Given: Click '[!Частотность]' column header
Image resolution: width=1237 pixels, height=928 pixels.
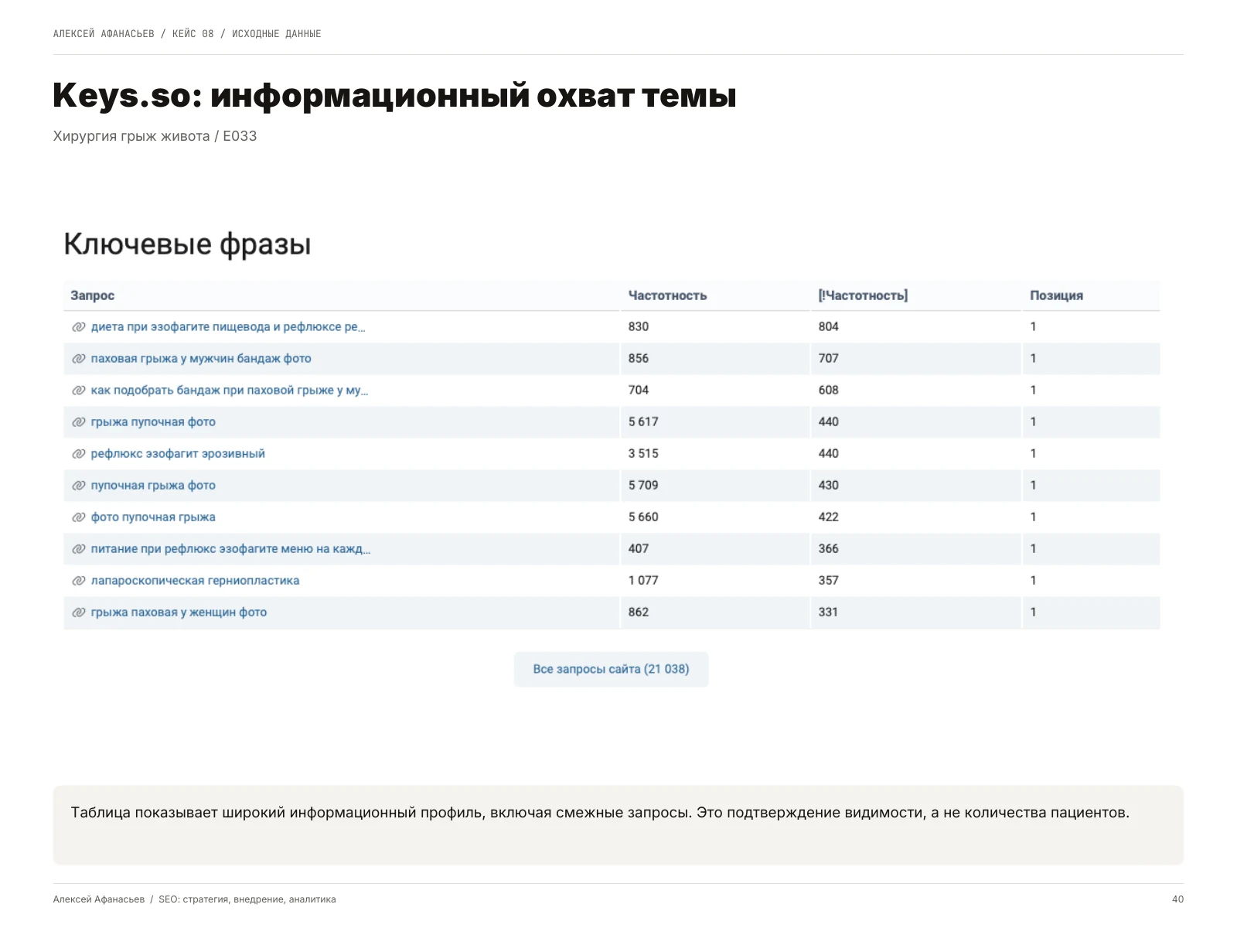Looking at the screenshot, I should (863, 295).
